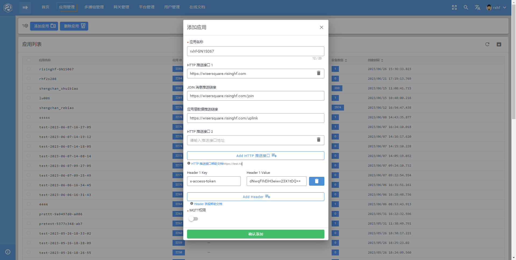
Task: Sort by 创建时间 column arrows
Action: pos(382,60)
